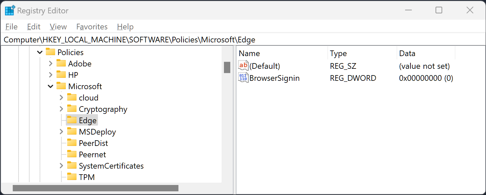Select the SystemCertificates folder icon
The width and height of the screenshot is (486, 195).
coord(72,166)
